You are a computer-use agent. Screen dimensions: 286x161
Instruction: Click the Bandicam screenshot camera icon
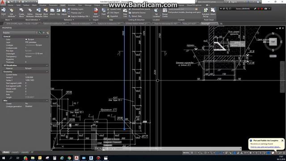click(265, 8)
